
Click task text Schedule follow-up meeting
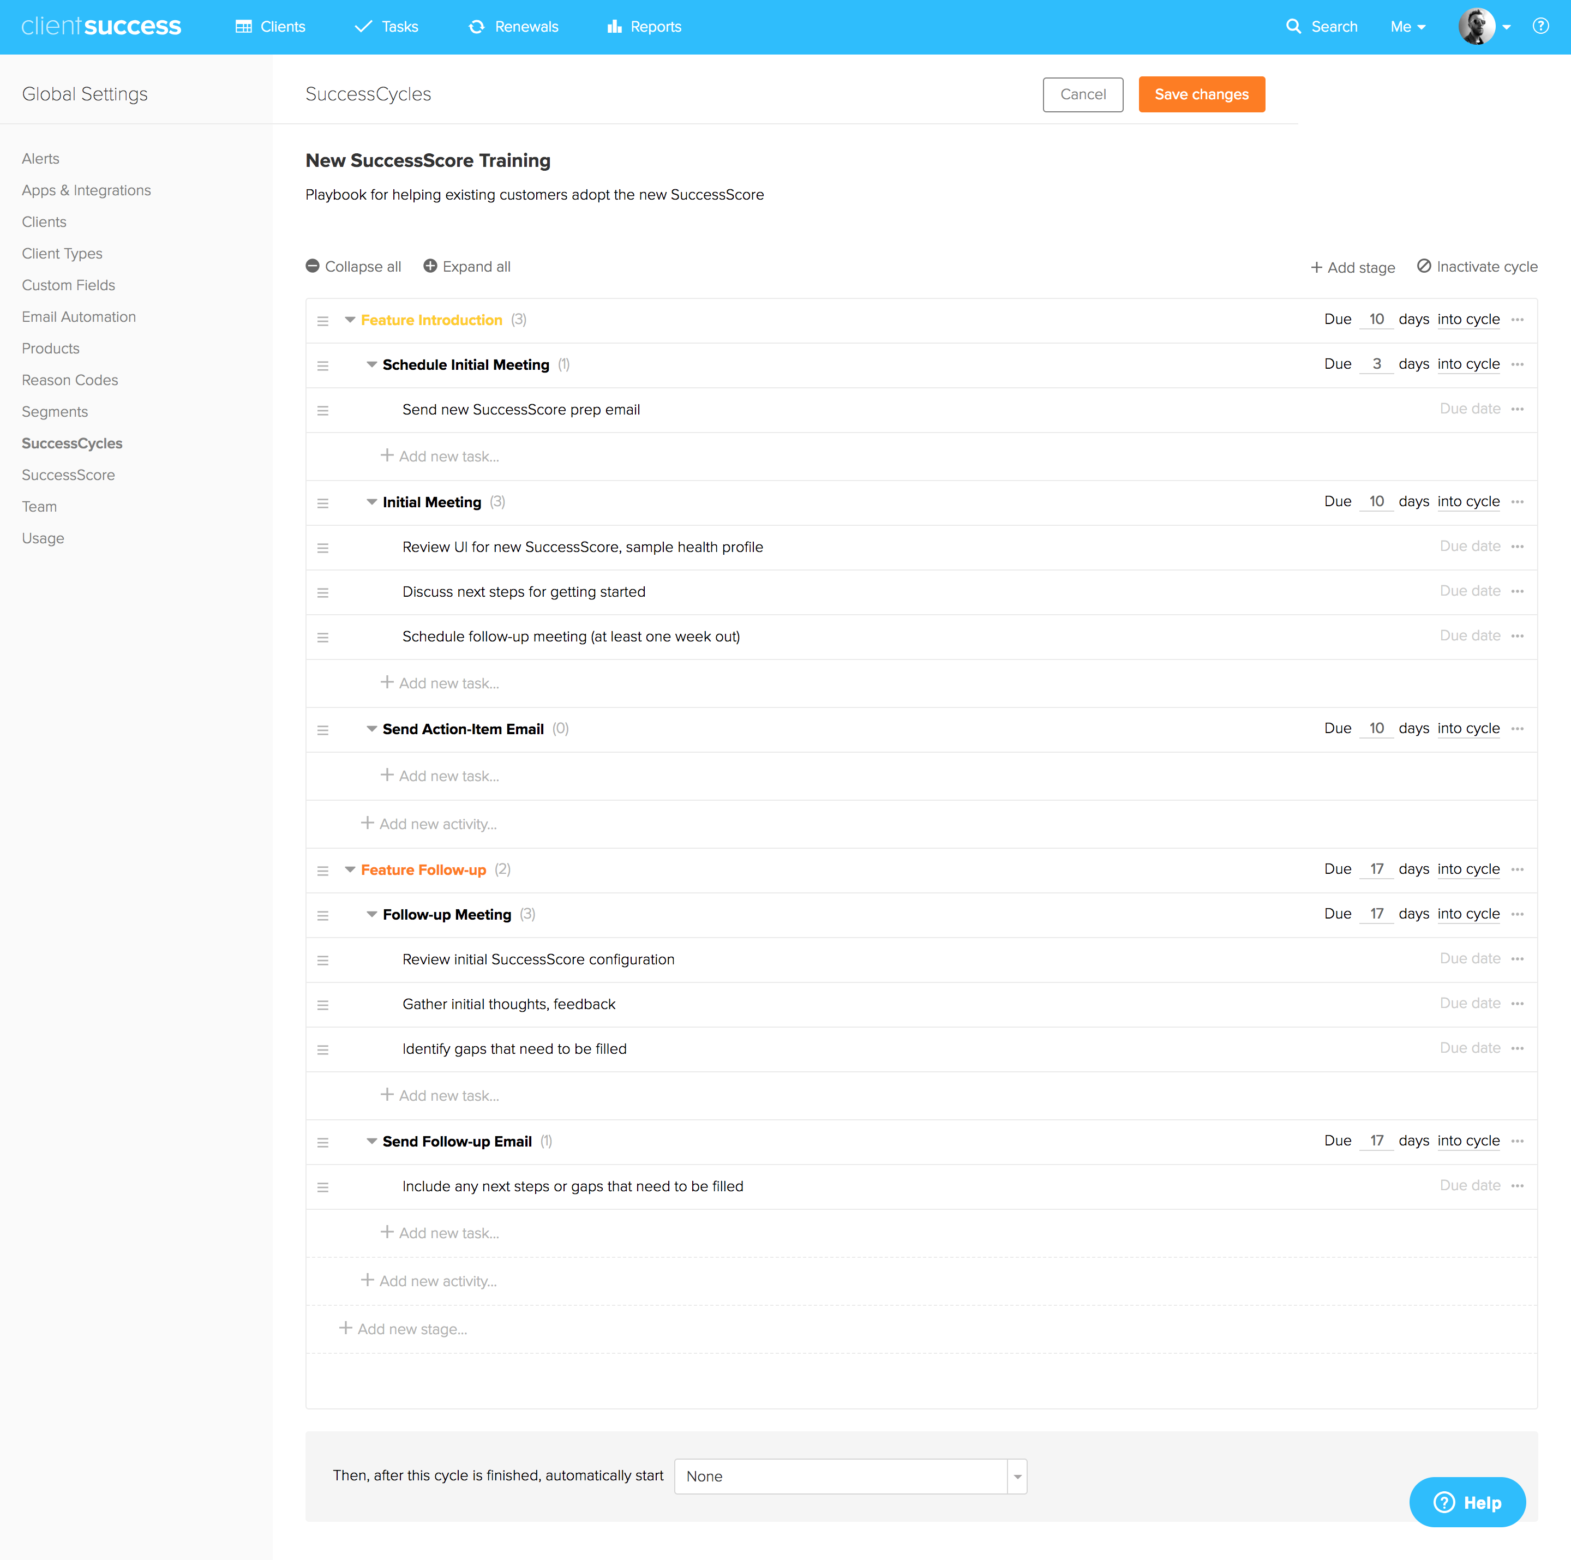(571, 637)
